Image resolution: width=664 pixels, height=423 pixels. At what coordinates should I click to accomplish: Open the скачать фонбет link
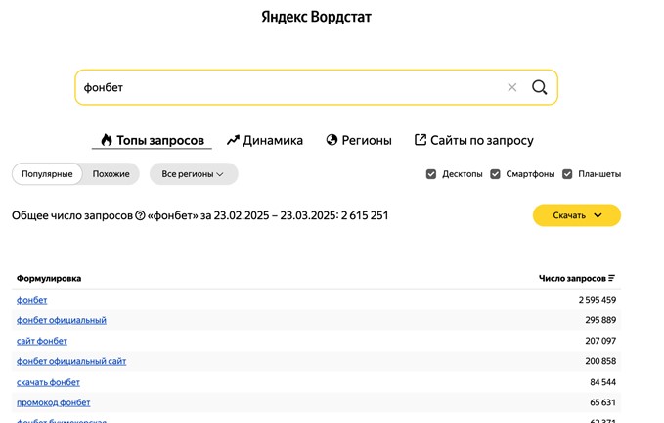tap(48, 382)
